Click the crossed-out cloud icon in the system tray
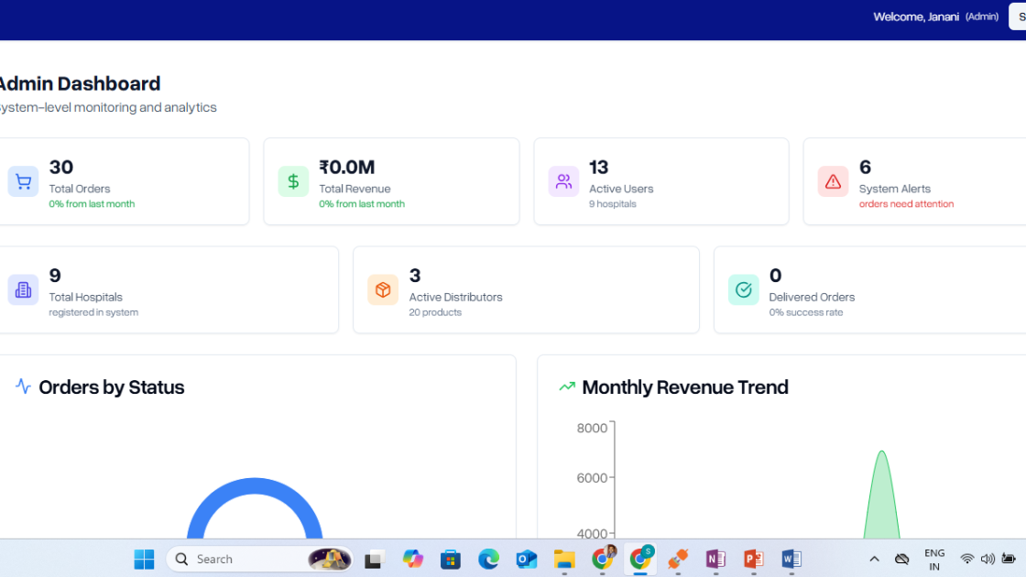Image resolution: width=1026 pixels, height=577 pixels. (902, 560)
